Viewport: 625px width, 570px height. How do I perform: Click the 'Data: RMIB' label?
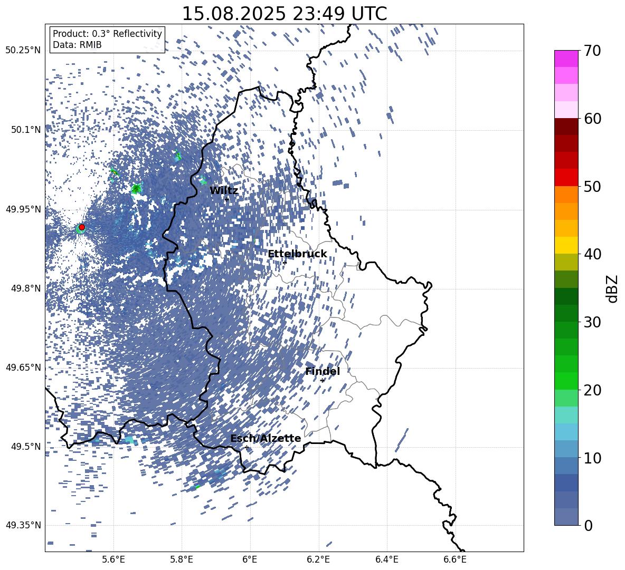coord(77,45)
